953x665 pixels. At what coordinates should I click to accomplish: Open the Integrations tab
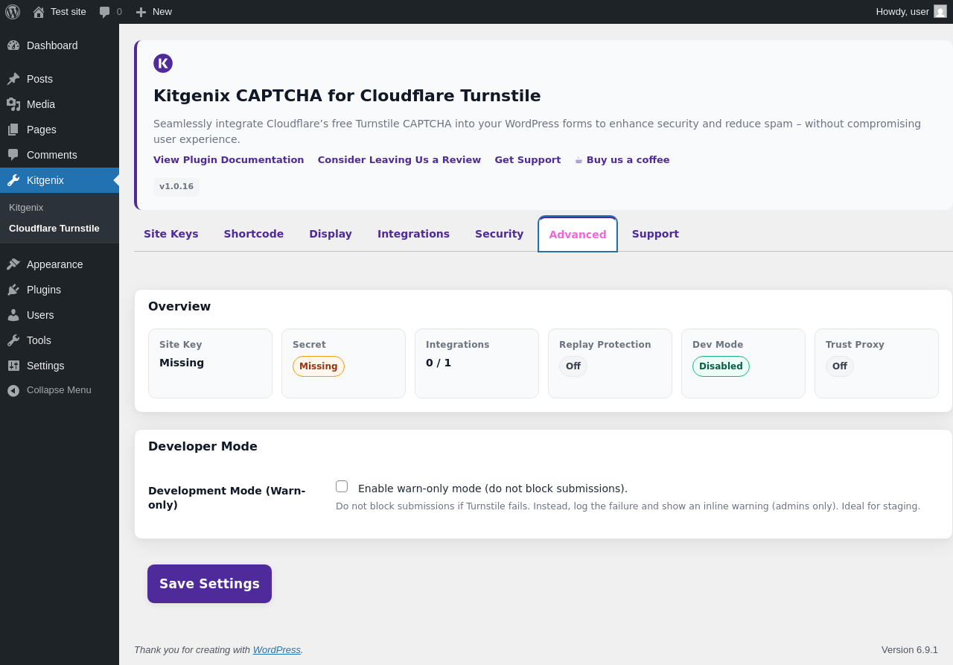coord(413,234)
